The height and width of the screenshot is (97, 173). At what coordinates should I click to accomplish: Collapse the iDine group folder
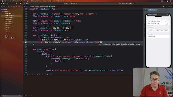click(x=3, y=12)
